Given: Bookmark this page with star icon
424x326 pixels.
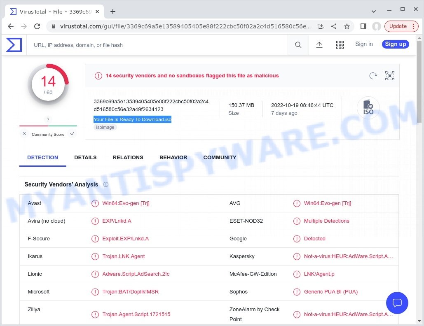Looking at the screenshot, I should click(x=347, y=26).
